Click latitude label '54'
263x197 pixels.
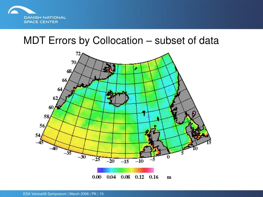click(x=38, y=135)
